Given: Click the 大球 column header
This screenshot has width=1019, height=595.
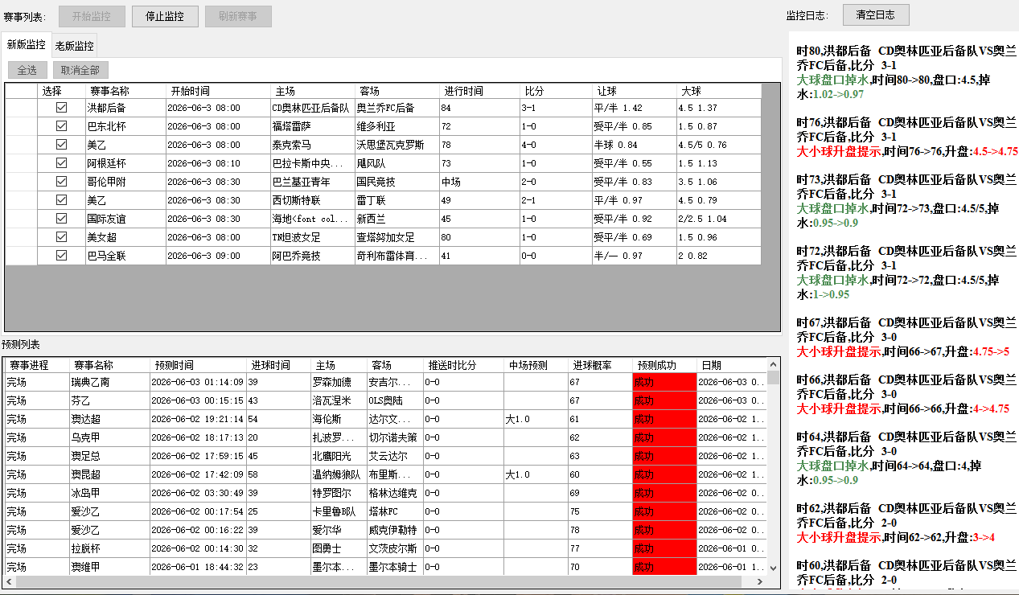Looking at the screenshot, I should pos(718,91).
